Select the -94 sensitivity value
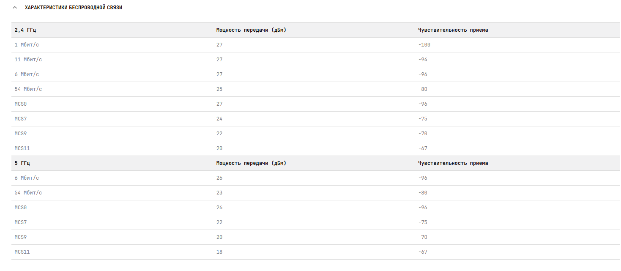621x271 pixels. tap(423, 60)
